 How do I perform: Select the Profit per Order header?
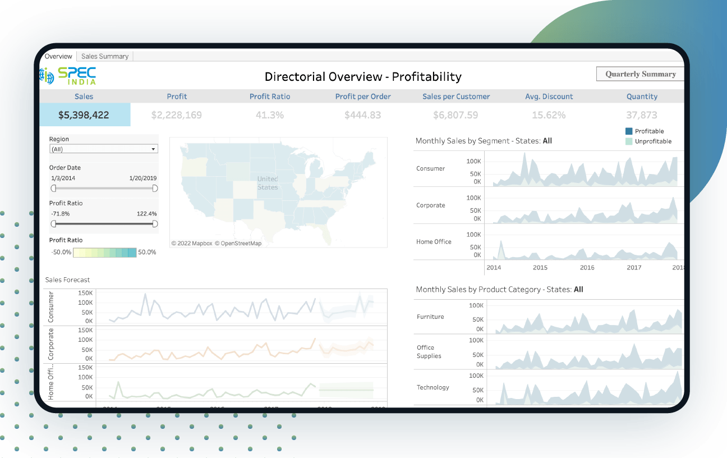[x=363, y=97]
